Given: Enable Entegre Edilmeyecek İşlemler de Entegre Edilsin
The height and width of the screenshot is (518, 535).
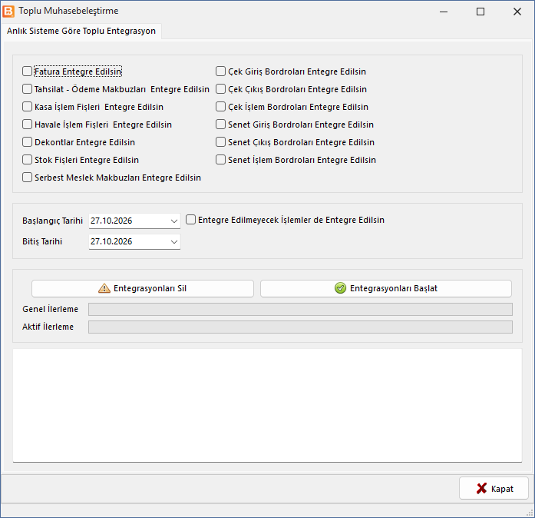Looking at the screenshot, I should [x=190, y=220].
